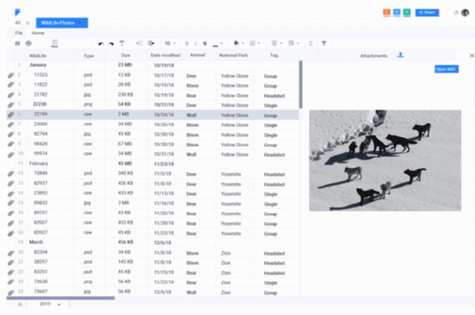Image resolution: width=475 pixels, height=315 pixels.
Task: Click the Redo arrow
Action: coord(111,44)
